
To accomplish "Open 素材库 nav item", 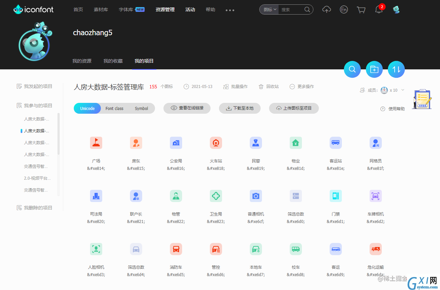I will click(101, 9).
